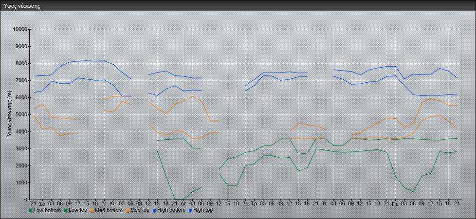Click the 5000 value on the vertical axis
The height and width of the screenshot is (219, 476).
click(21, 114)
